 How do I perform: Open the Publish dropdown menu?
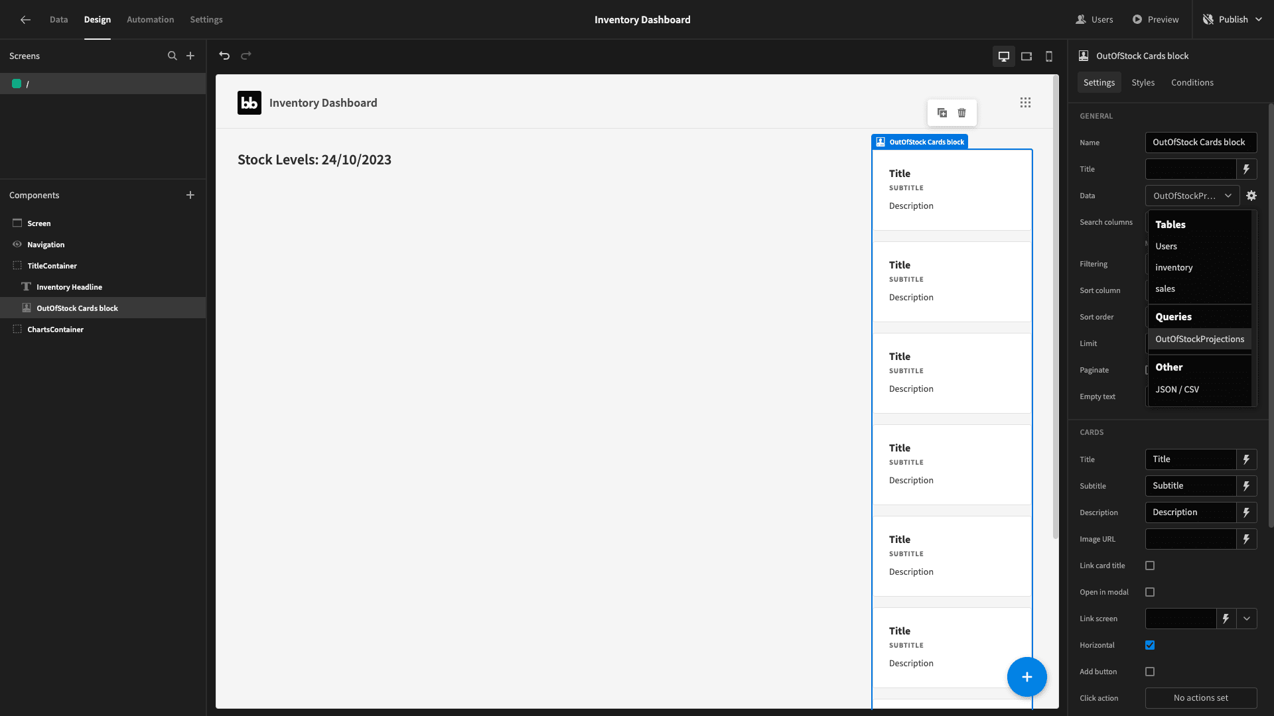coord(1233,20)
